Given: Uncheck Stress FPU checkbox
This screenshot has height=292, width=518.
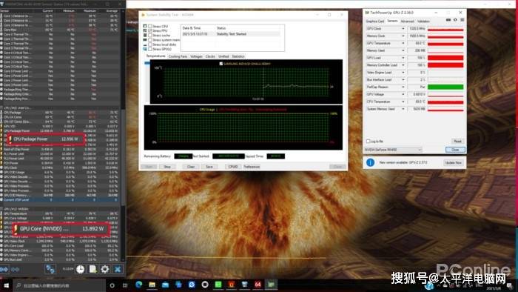Looking at the screenshot, I should point(150,30).
